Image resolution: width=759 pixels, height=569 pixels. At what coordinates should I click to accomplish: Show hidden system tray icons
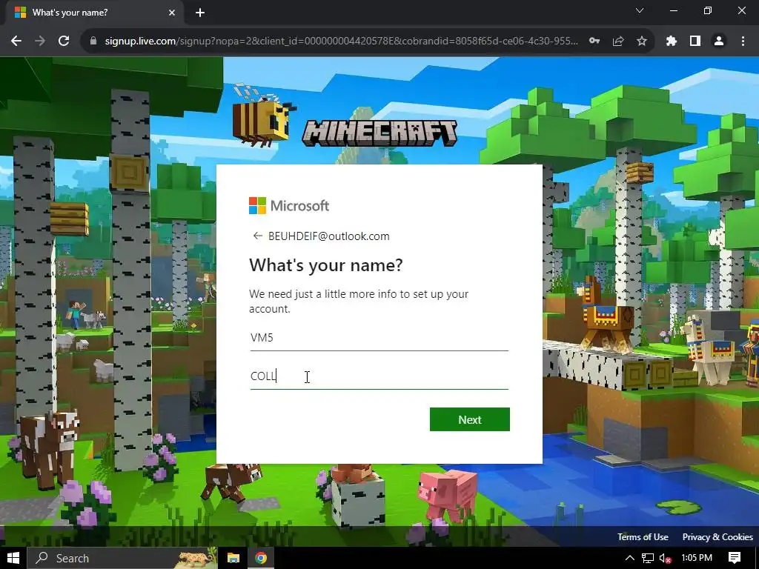630,559
